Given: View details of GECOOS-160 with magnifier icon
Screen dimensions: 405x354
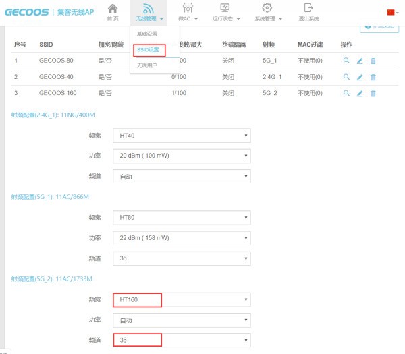Looking at the screenshot, I should (346, 93).
